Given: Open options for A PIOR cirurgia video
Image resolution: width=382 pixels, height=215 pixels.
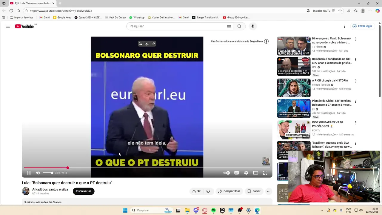Looking at the screenshot, I should [x=355, y=81].
